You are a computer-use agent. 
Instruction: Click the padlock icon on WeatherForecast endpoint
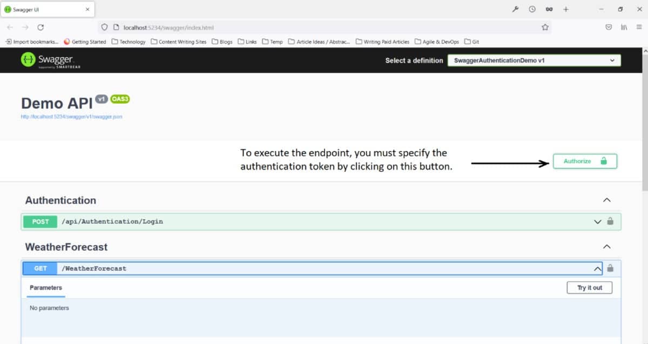tap(610, 268)
